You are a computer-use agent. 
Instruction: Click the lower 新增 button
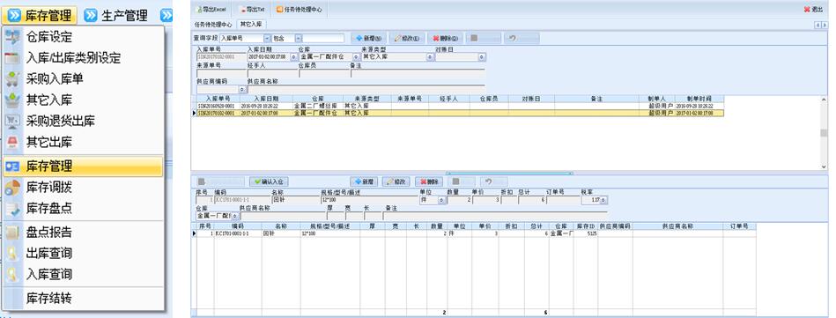point(364,182)
